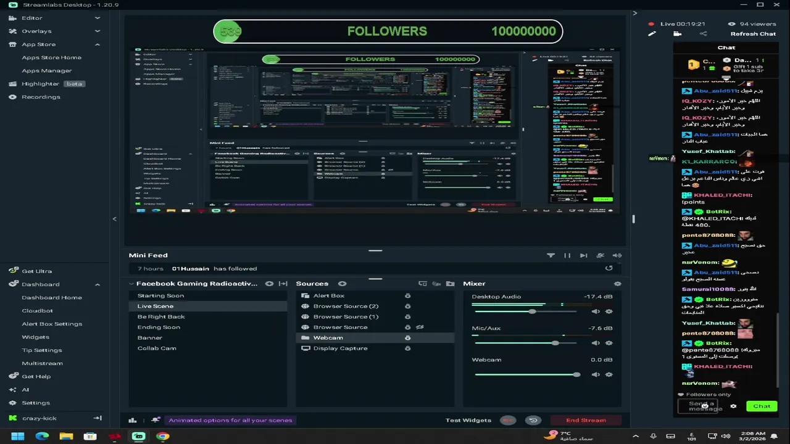Image resolution: width=790 pixels, height=444 pixels.
Task: Open Dashboard Home
Action: [x=52, y=297]
